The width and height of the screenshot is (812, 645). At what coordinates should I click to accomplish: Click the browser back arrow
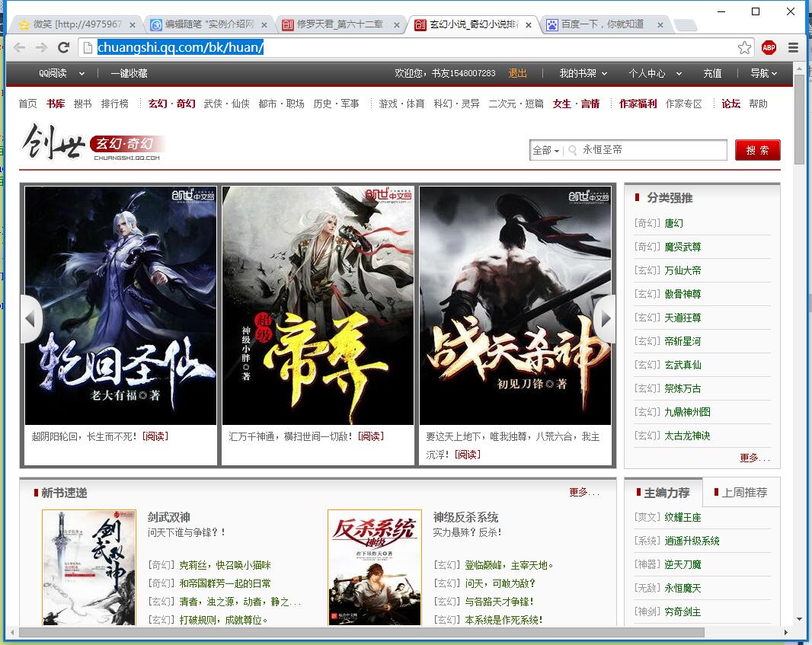tap(20, 48)
